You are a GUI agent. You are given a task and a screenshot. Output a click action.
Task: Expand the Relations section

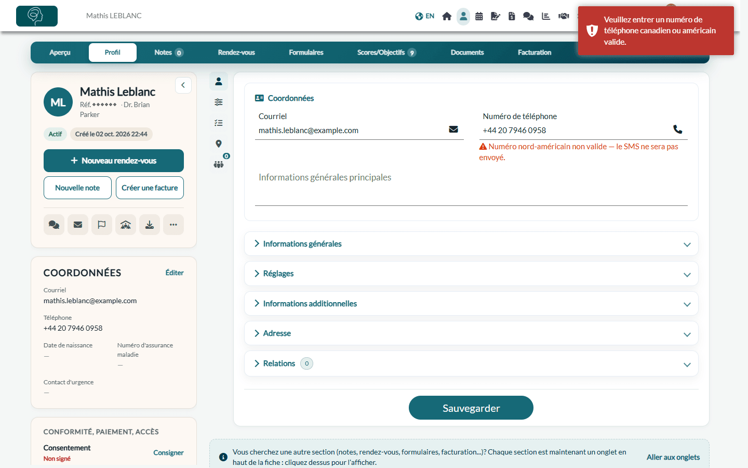click(x=471, y=363)
